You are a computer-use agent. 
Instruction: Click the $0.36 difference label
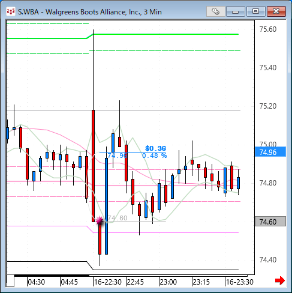(155, 148)
